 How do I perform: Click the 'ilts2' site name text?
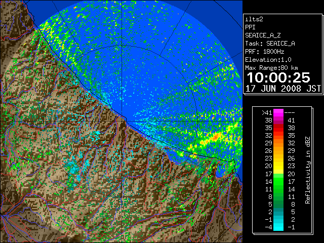(x=254, y=19)
